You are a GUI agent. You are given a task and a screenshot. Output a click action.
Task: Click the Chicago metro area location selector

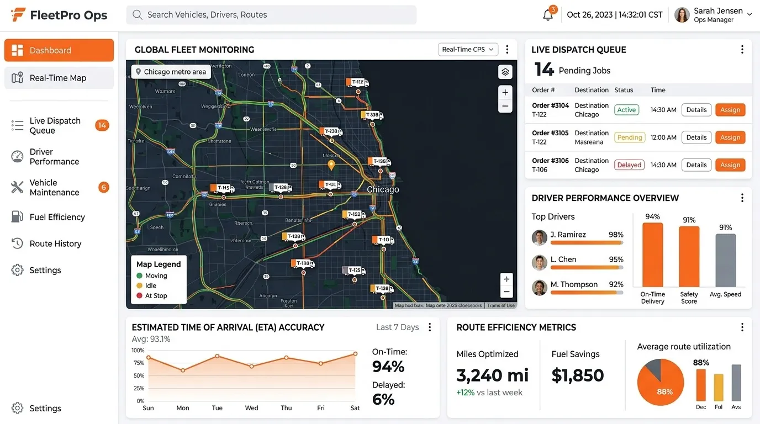pyautogui.click(x=171, y=72)
